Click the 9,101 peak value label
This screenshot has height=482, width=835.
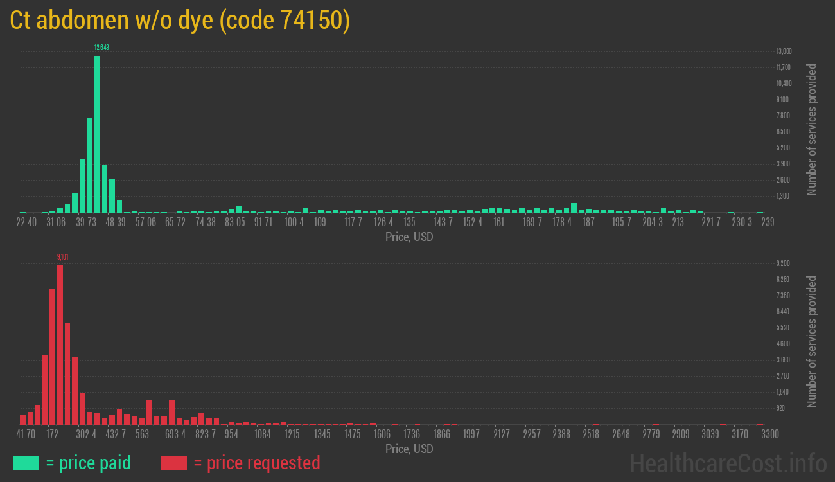click(62, 257)
